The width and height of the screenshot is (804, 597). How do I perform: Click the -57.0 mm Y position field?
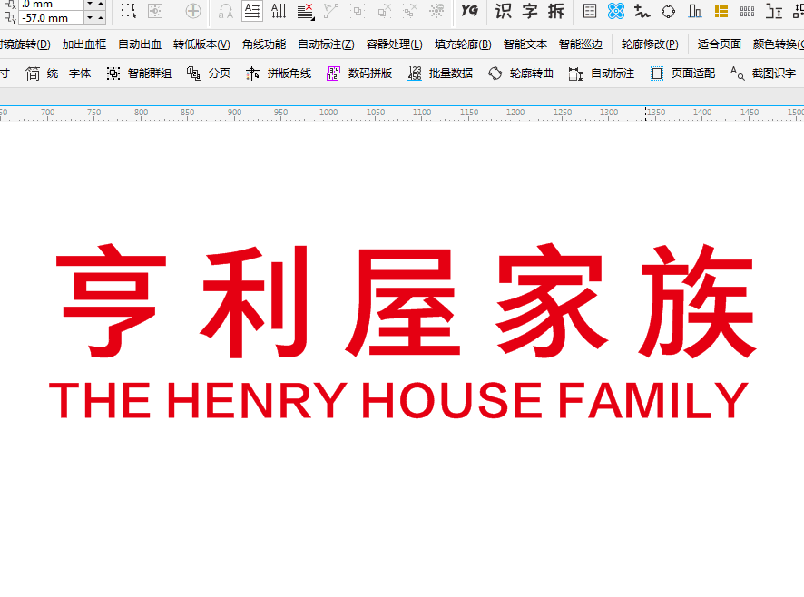pyautogui.click(x=50, y=18)
